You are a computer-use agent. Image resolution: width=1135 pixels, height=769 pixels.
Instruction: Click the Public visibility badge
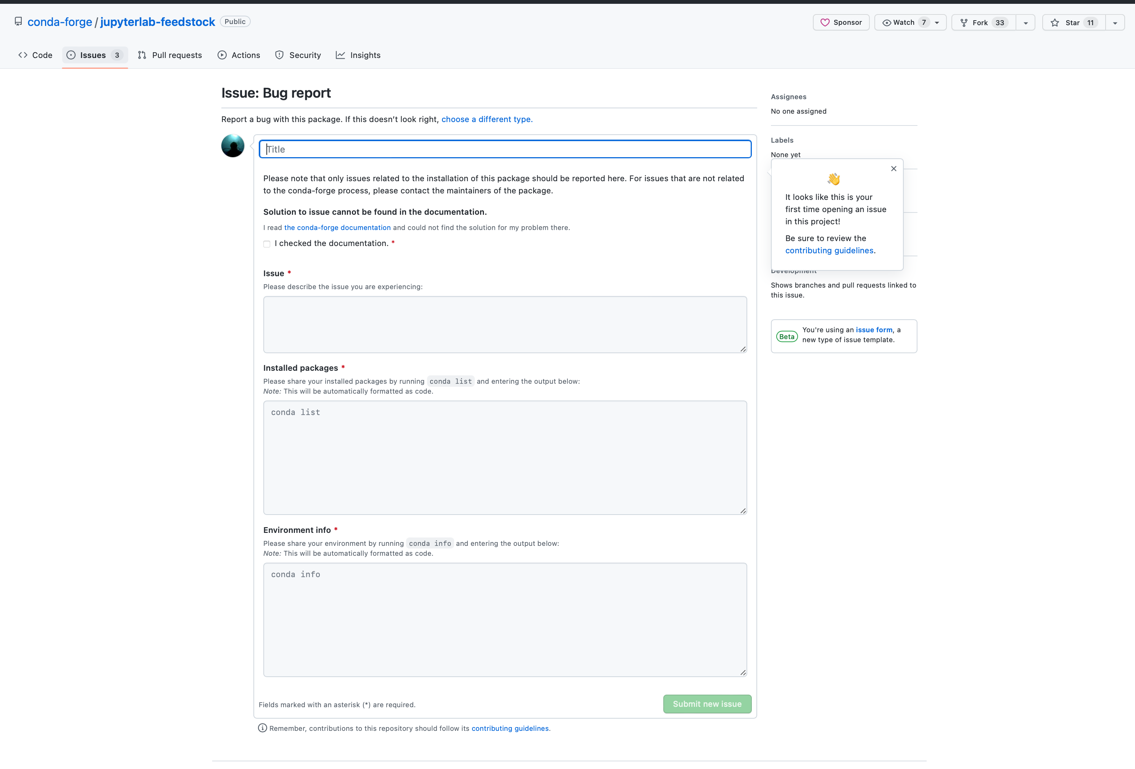pyautogui.click(x=235, y=21)
